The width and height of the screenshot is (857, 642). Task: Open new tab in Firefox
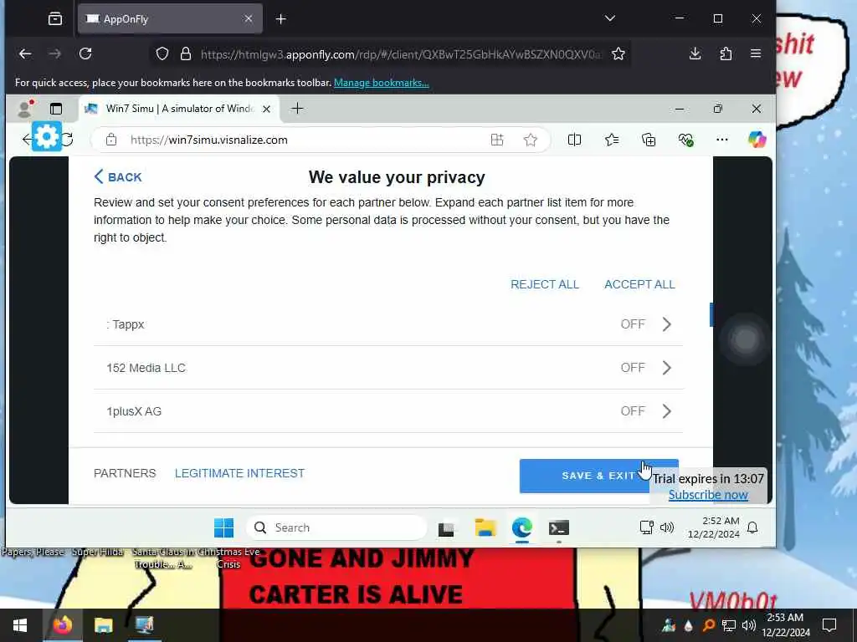(280, 19)
